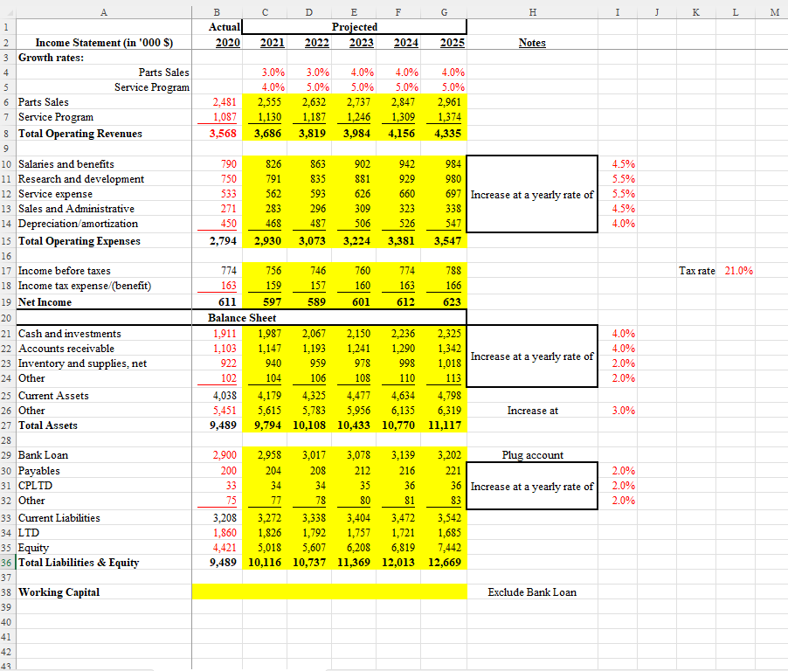Click the 'Increase at a yearly rate of' note in row 12

tap(532, 195)
